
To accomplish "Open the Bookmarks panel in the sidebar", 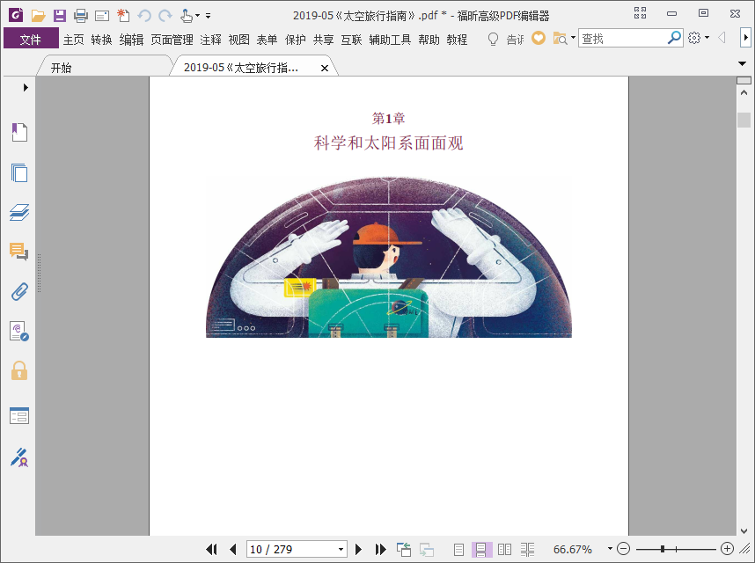I will point(19,132).
